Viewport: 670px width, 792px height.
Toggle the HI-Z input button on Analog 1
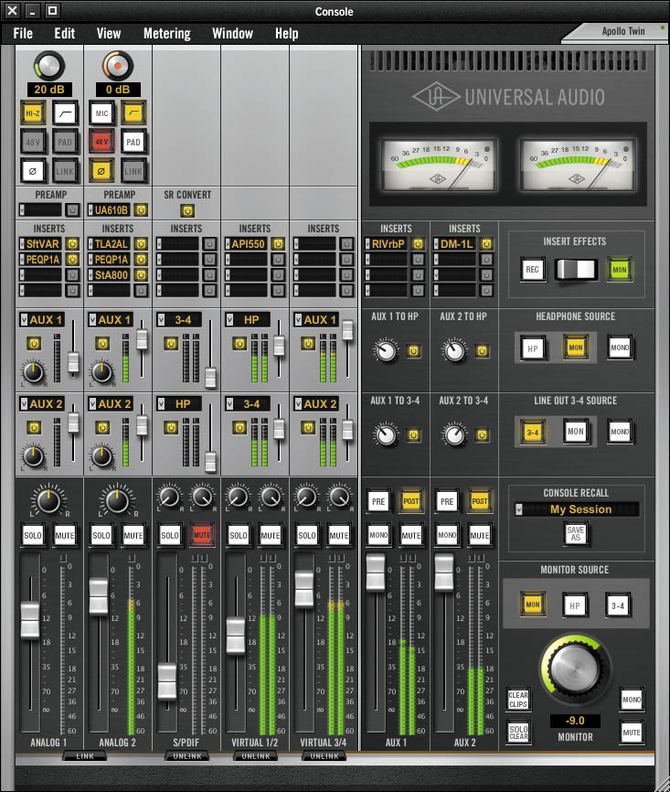[x=33, y=113]
